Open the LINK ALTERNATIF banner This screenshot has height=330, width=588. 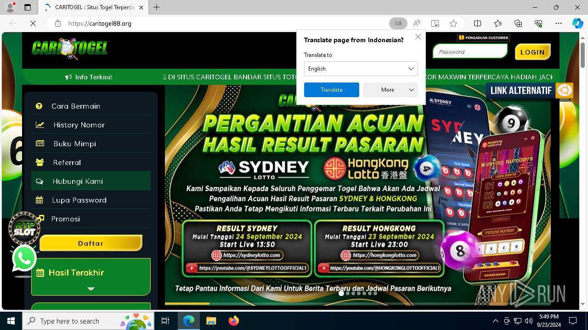coord(530,90)
